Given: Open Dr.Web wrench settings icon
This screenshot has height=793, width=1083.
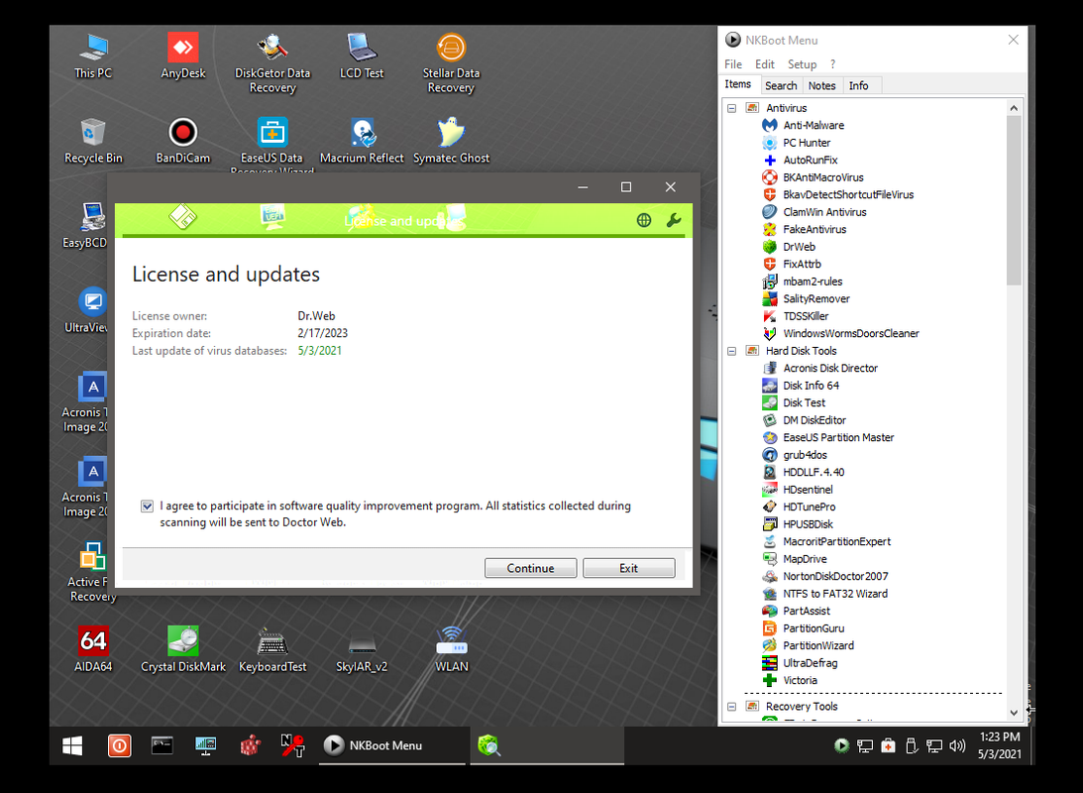Looking at the screenshot, I should click(x=674, y=220).
